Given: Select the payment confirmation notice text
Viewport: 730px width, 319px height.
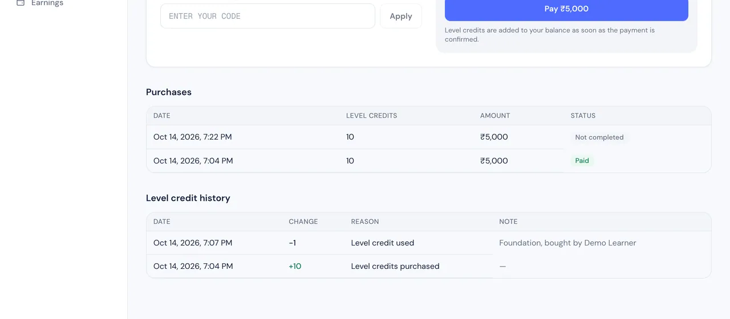Looking at the screenshot, I should pos(550,35).
